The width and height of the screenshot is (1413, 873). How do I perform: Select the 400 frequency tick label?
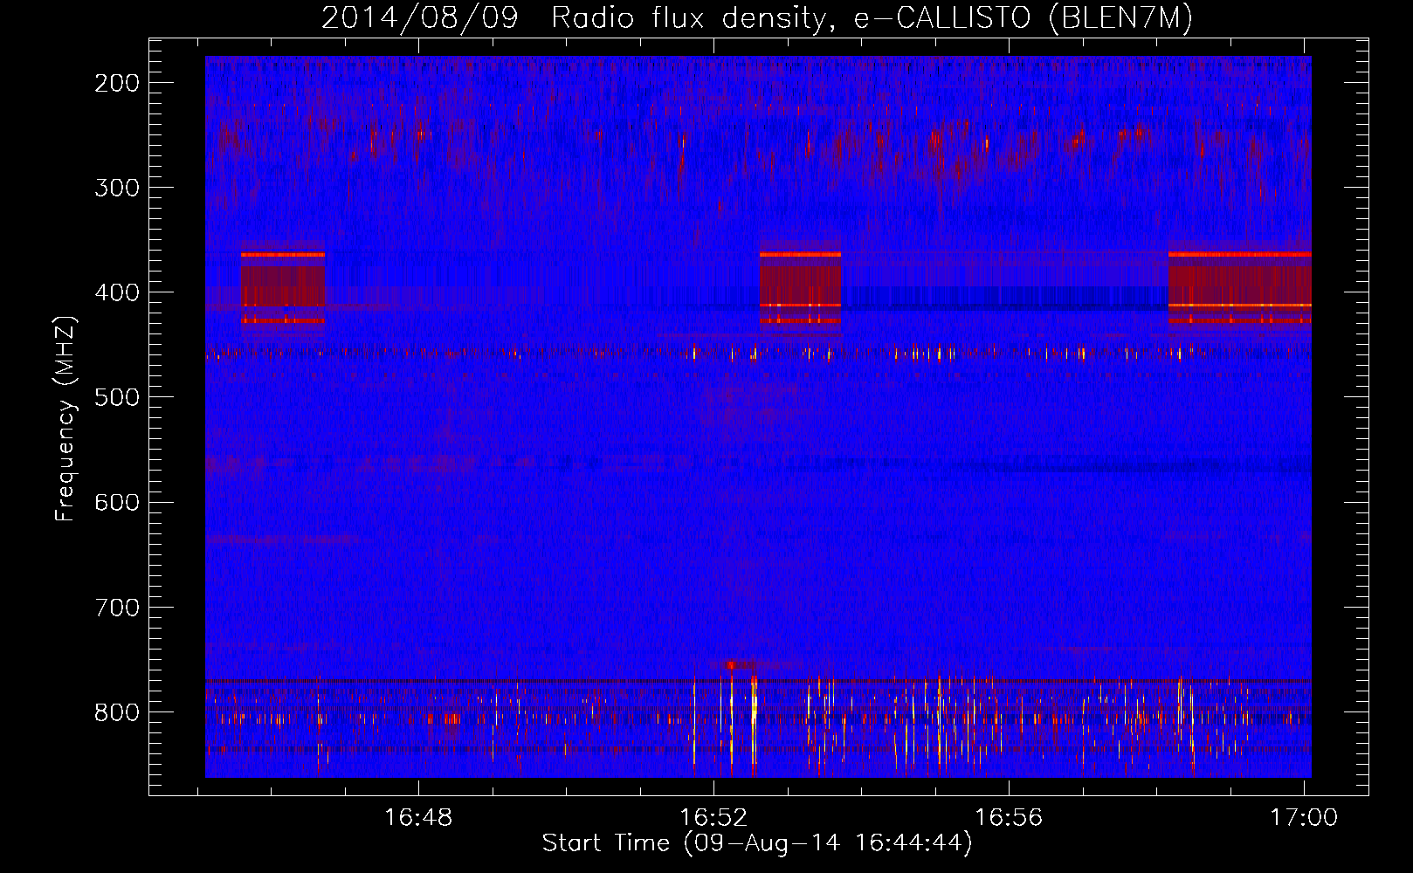pos(116,292)
